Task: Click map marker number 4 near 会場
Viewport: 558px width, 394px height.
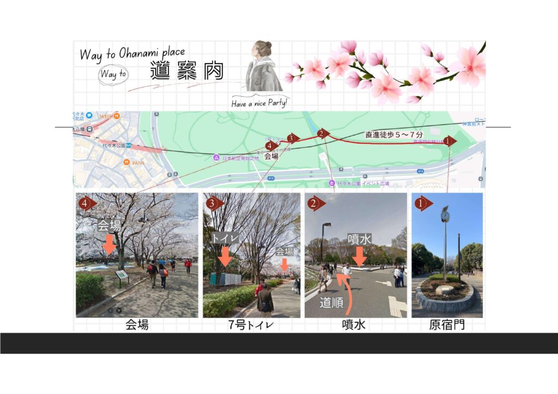Action: 270,145
